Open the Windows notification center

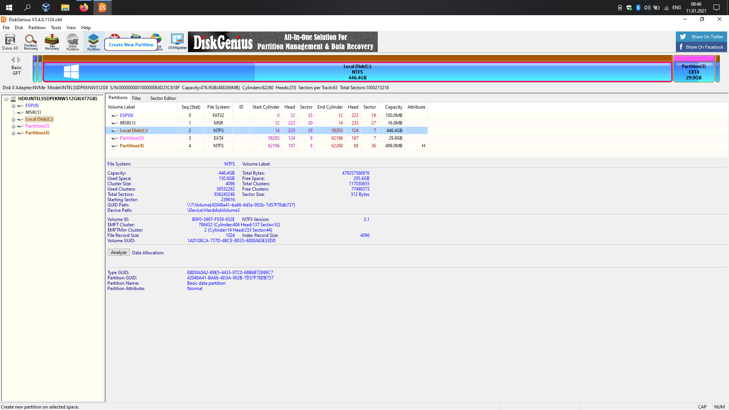pyautogui.click(x=716, y=8)
